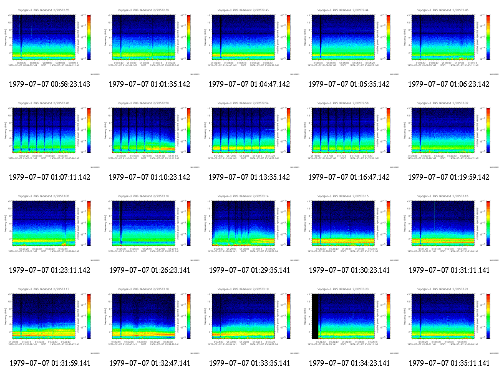The width and height of the screenshot is (499, 372).
Task: Open the 01:31:11.141 spectrogram thumbnail
Action: (449, 227)
